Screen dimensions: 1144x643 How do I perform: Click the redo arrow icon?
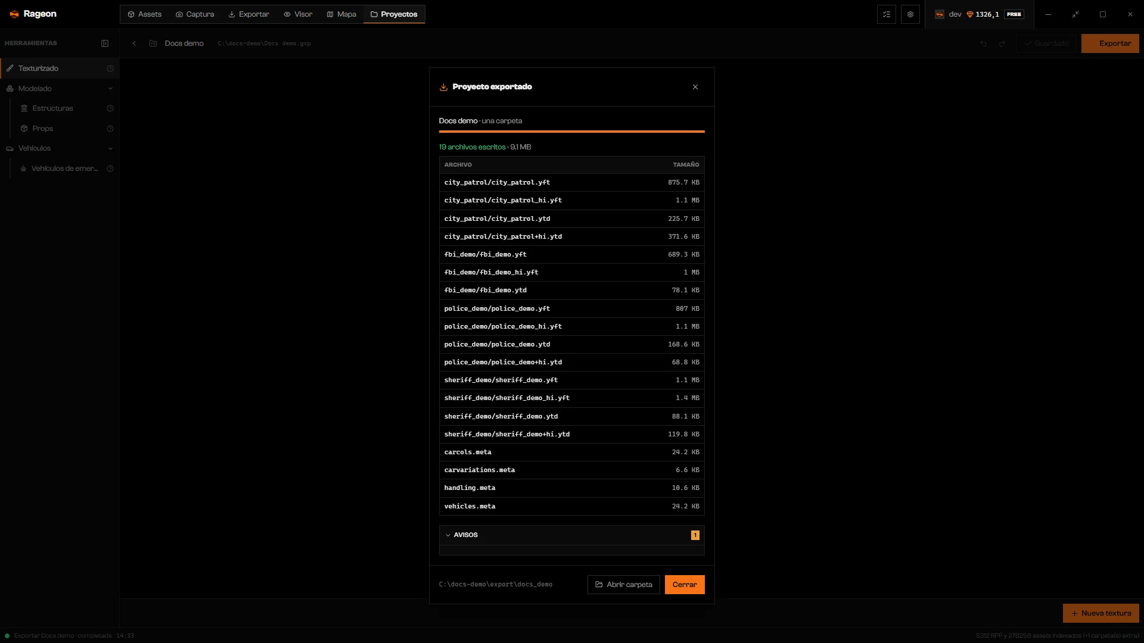(x=1002, y=43)
